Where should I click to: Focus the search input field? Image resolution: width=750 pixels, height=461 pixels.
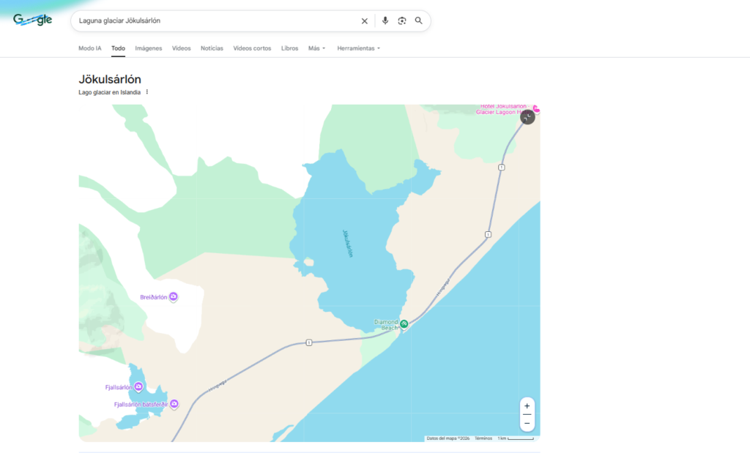[x=212, y=21]
